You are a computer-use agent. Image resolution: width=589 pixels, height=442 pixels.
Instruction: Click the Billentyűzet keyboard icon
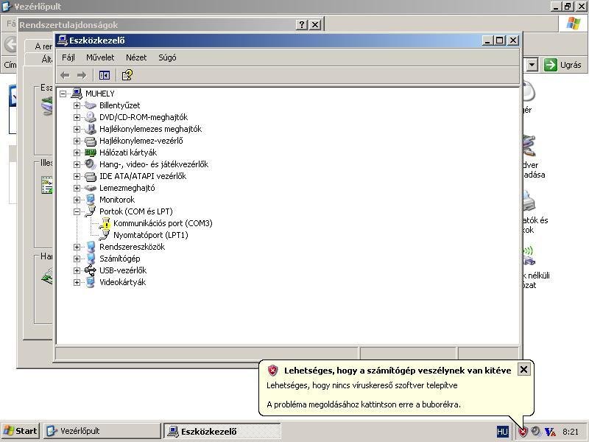pos(90,105)
